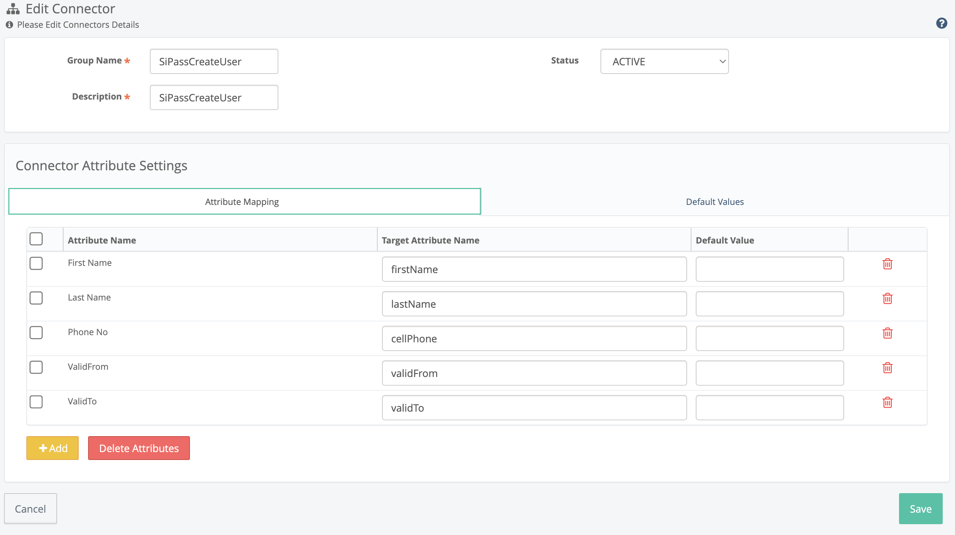The height and width of the screenshot is (535, 955).
Task: Click the ValidTo attribute label
Action: coord(82,401)
